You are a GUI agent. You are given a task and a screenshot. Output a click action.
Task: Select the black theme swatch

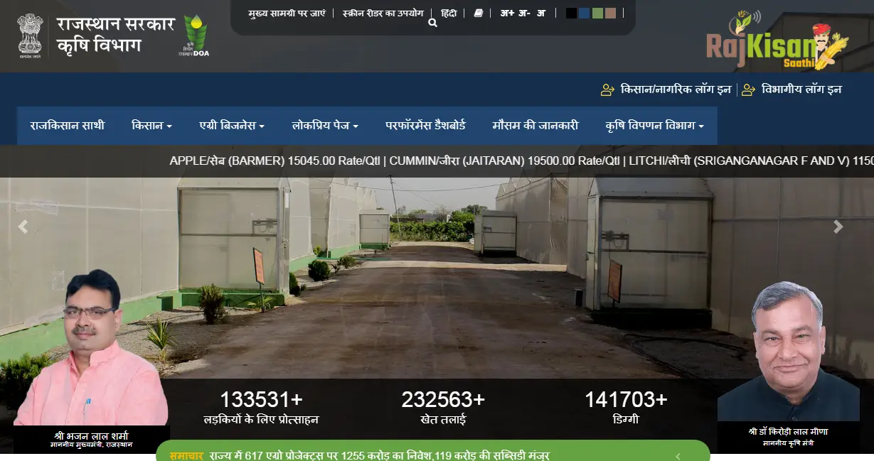point(571,13)
